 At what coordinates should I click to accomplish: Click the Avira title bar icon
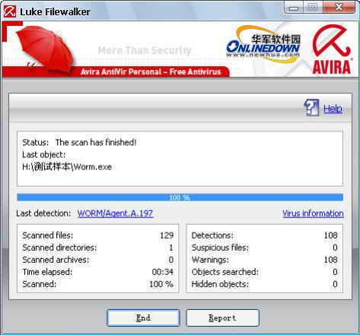pos(10,11)
